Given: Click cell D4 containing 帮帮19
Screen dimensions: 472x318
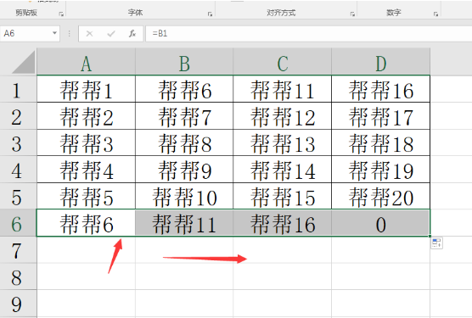Looking at the screenshot, I should tap(381, 170).
